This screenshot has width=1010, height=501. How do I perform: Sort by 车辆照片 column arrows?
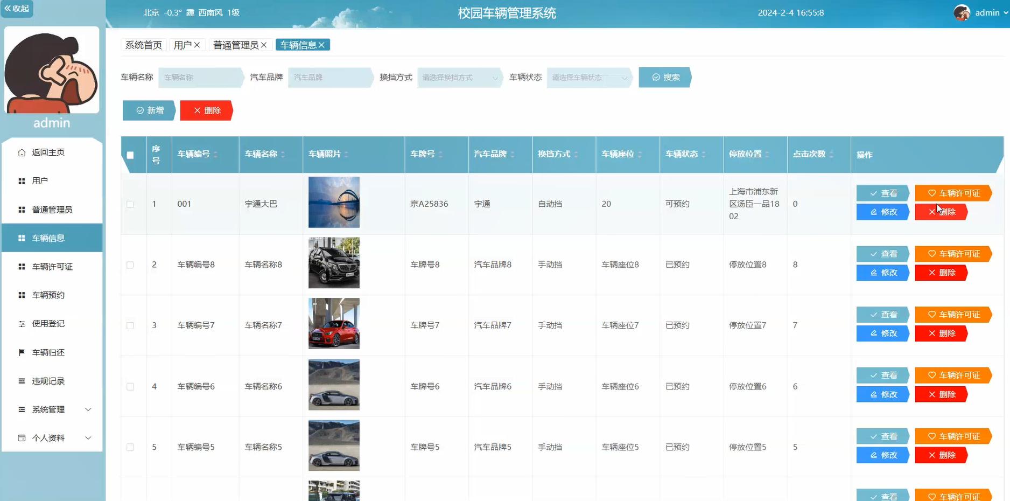(x=346, y=155)
